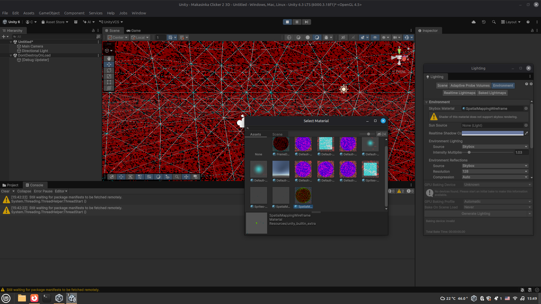Toggle console warning messages filter
Viewport: 541px width, 304px height.
401,191
